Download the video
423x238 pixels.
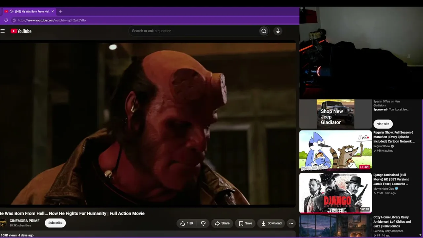[x=271, y=223]
